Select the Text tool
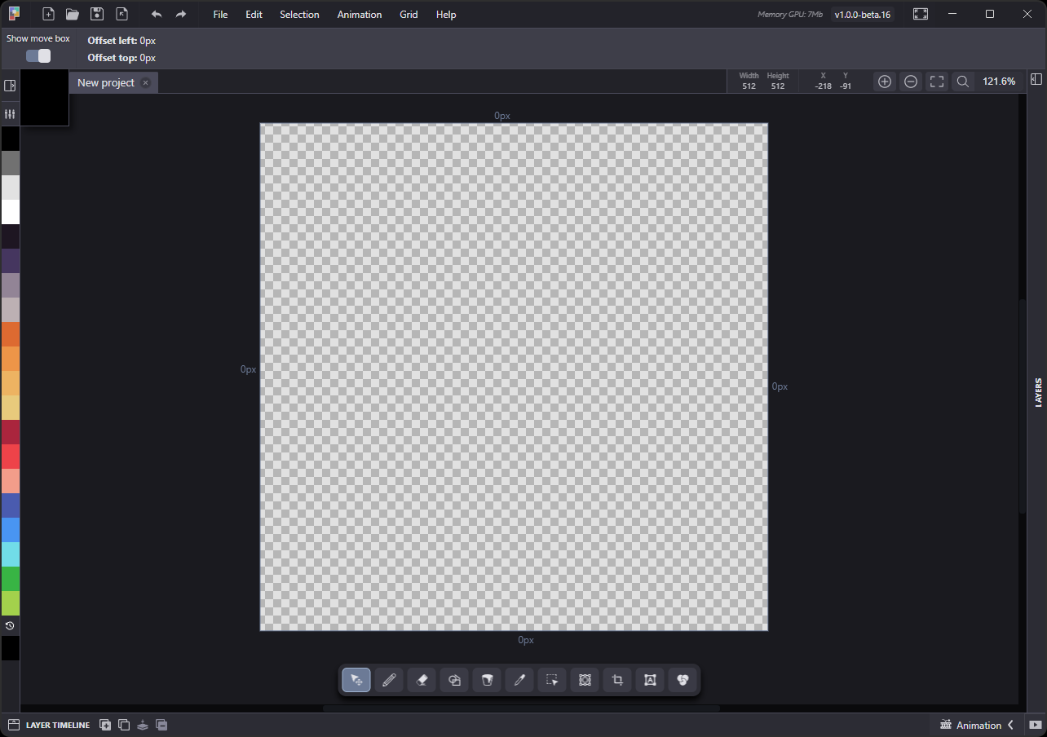 point(650,680)
